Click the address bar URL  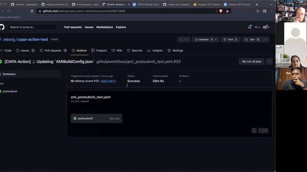[84, 11]
